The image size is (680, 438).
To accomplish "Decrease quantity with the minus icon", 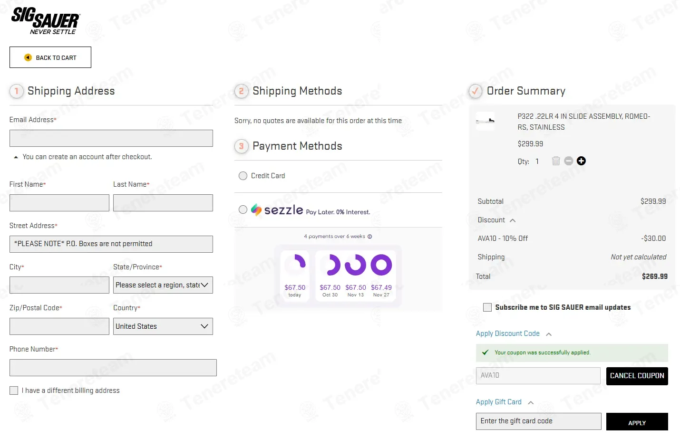I will [x=568, y=161].
